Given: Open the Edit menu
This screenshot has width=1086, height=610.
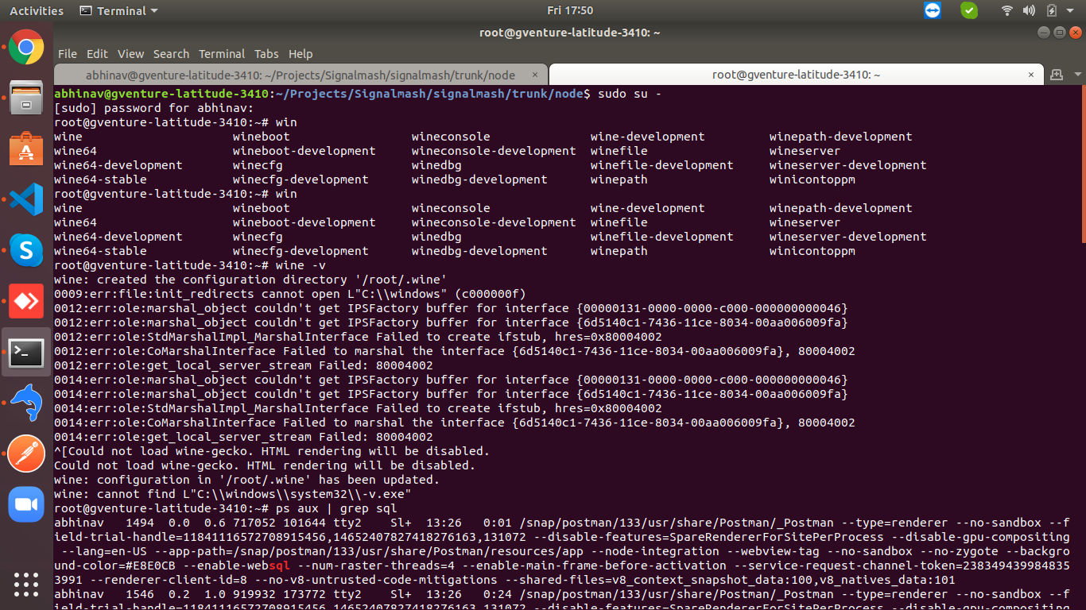Looking at the screenshot, I should (97, 54).
